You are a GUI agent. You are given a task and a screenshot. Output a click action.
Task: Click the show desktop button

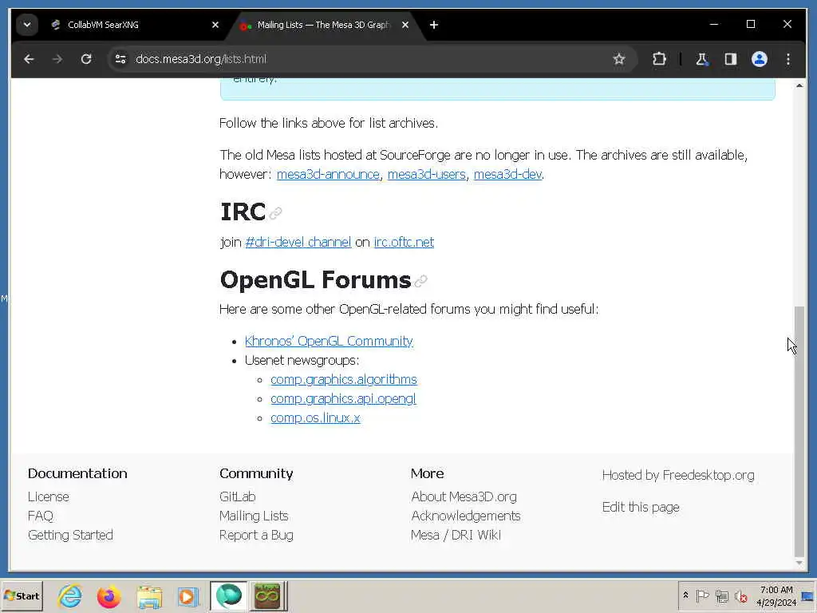pos(808,595)
